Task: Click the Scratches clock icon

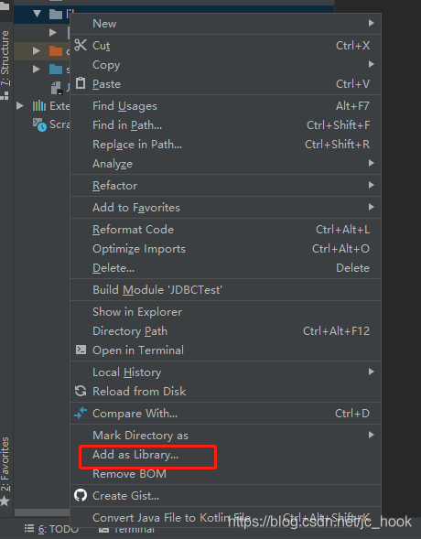Action: tap(39, 124)
